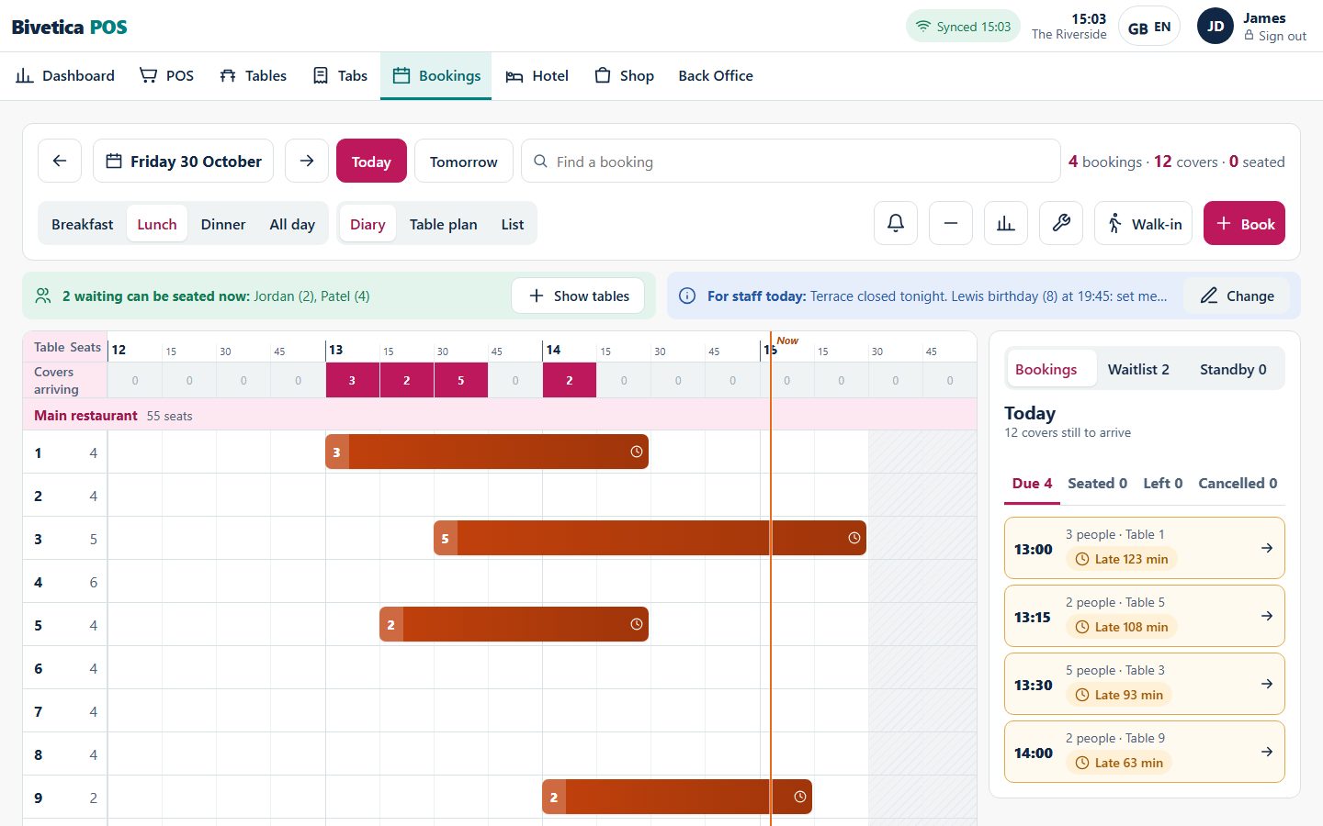The width and height of the screenshot is (1323, 826).
Task: Go to the Tables section
Action: coord(254,75)
